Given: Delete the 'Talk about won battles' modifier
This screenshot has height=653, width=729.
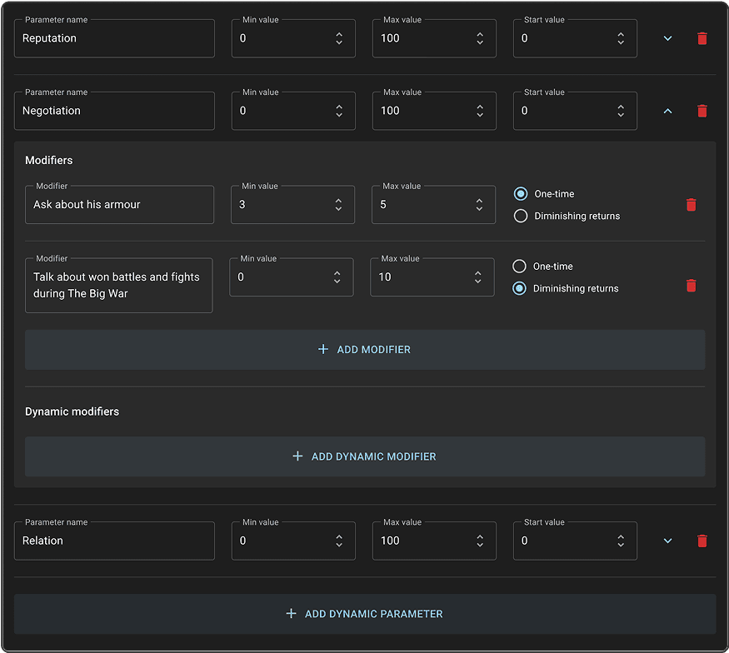Looking at the screenshot, I should [x=691, y=286].
